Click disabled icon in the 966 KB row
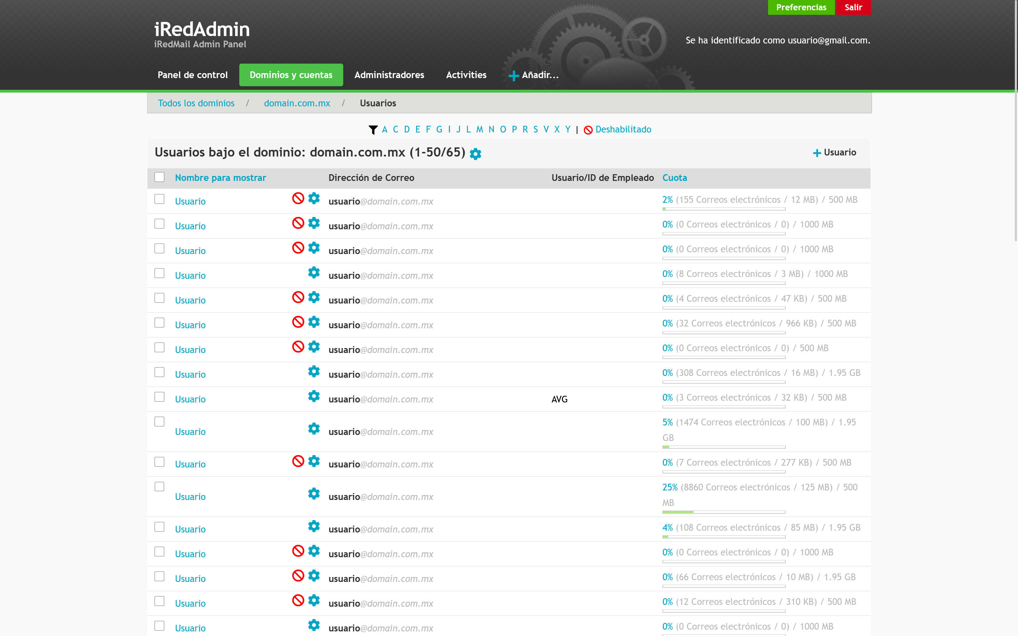Screen dimensions: 1018x636 [x=298, y=322]
